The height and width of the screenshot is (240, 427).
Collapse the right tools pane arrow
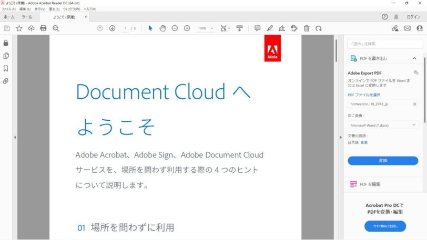(x=341, y=138)
